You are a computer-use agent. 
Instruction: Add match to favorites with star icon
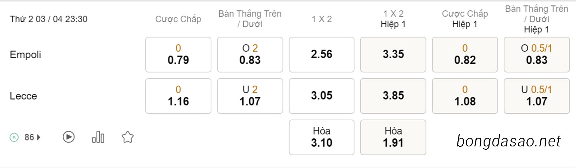click(128, 137)
